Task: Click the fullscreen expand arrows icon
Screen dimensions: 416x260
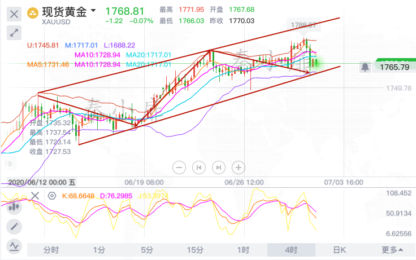Action: point(15,33)
